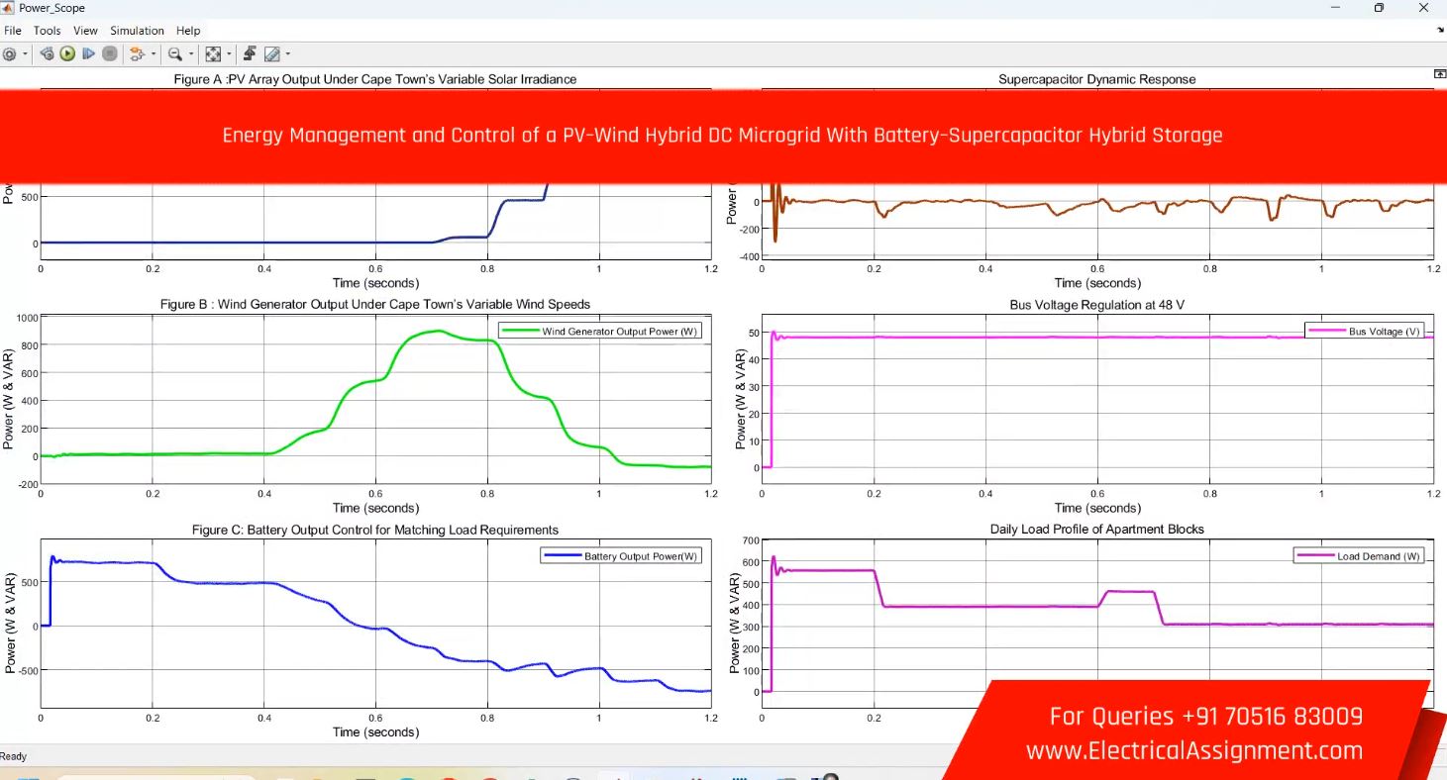Image resolution: width=1447 pixels, height=780 pixels.
Task: Step the simulation forward
Action: (x=88, y=54)
